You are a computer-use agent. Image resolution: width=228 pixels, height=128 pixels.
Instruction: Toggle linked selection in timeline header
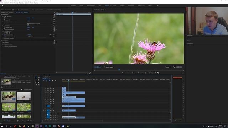[x=50, y=81]
